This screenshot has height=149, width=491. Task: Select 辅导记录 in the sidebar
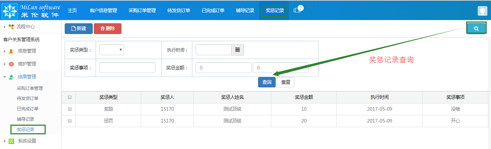coord(26,119)
